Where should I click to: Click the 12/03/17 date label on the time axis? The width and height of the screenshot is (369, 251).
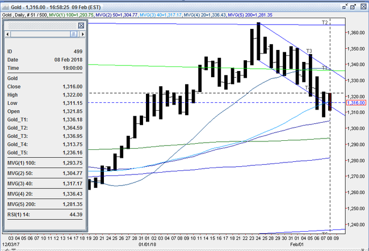tap(11, 244)
